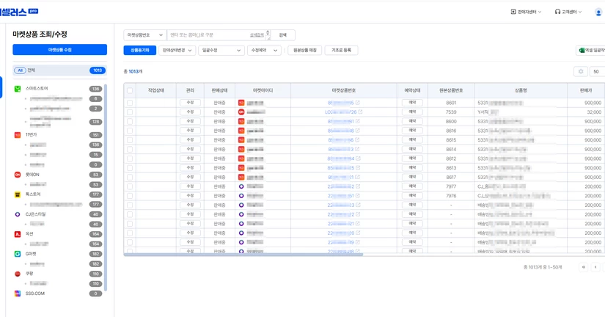Open the 판매상태변경 dropdown

pyautogui.click(x=177, y=51)
